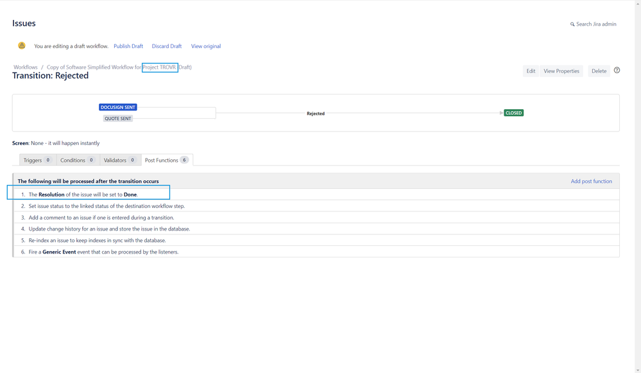The height and width of the screenshot is (373, 641).
Task: Click Discard Draft link
Action: (x=167, y=46)
